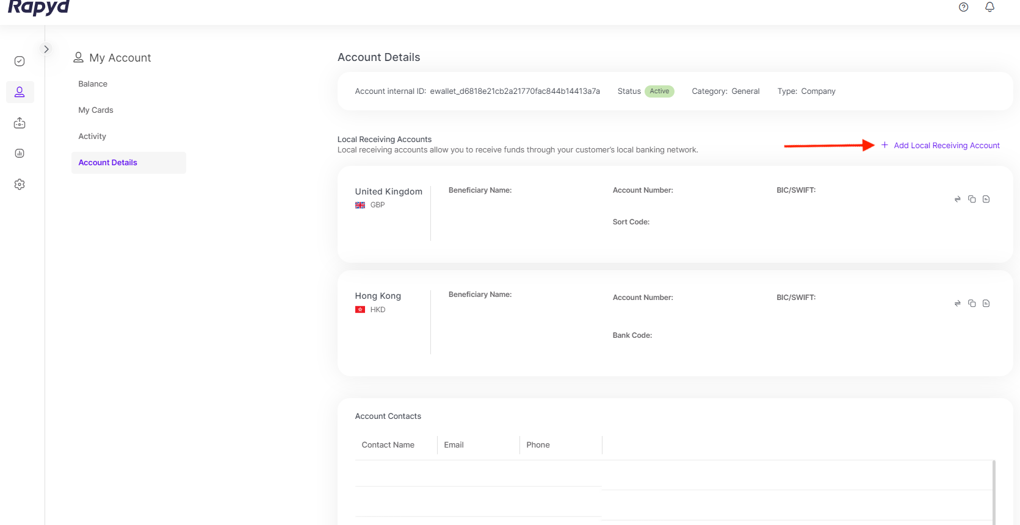This screenshot has width=1020, height=525.
Task: Click the checkmark icon in left sidebar
Action: [20, 61]
